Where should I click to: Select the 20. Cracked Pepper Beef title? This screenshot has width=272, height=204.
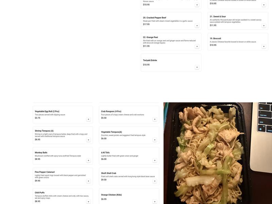click(154, 18)
